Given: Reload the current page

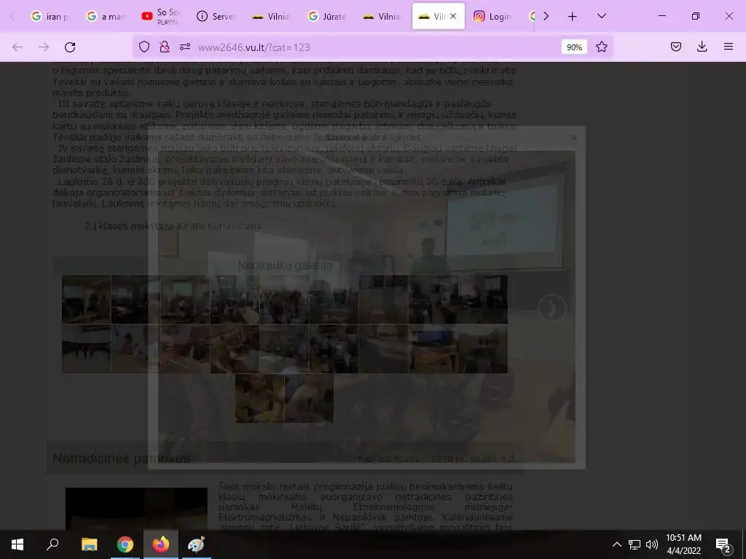Looking at the screenshot, I should (x=70, y=47).
